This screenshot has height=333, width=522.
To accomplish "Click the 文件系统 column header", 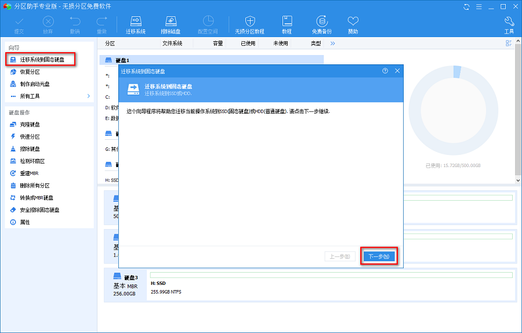I will tap(172, 44).
